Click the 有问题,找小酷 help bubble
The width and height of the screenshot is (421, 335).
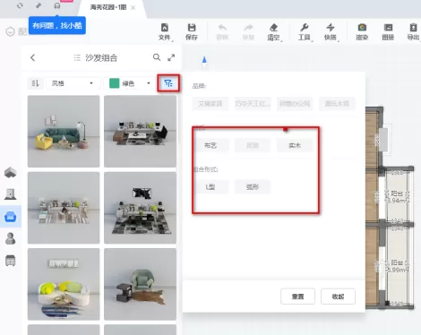(57, 26)
